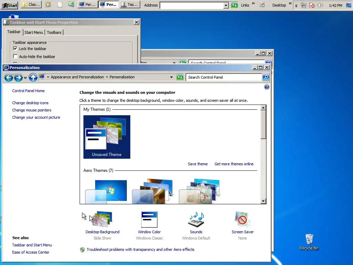The width and height of the screenshot is (353, 265).
Task: Click the media player icon on the taskbar
Action: [48, 4]
